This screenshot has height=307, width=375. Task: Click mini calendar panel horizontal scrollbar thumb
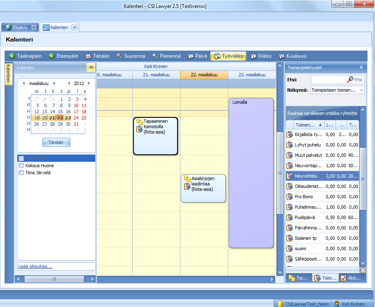(54, 279)
